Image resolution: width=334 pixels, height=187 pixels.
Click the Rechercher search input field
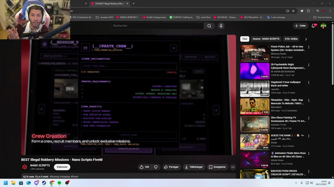click(x=157, y=26)
